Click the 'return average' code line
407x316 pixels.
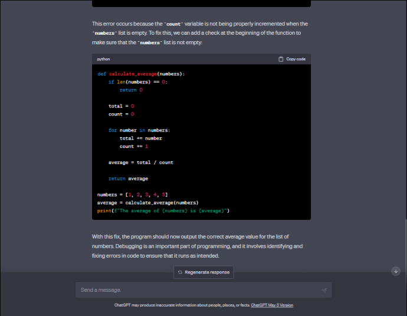[x=128, y=179]
